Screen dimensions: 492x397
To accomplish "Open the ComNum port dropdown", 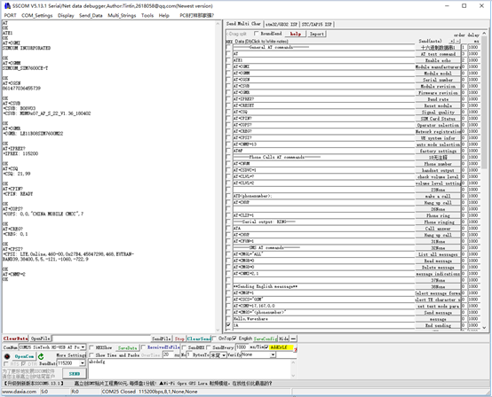I will point(83,347).
